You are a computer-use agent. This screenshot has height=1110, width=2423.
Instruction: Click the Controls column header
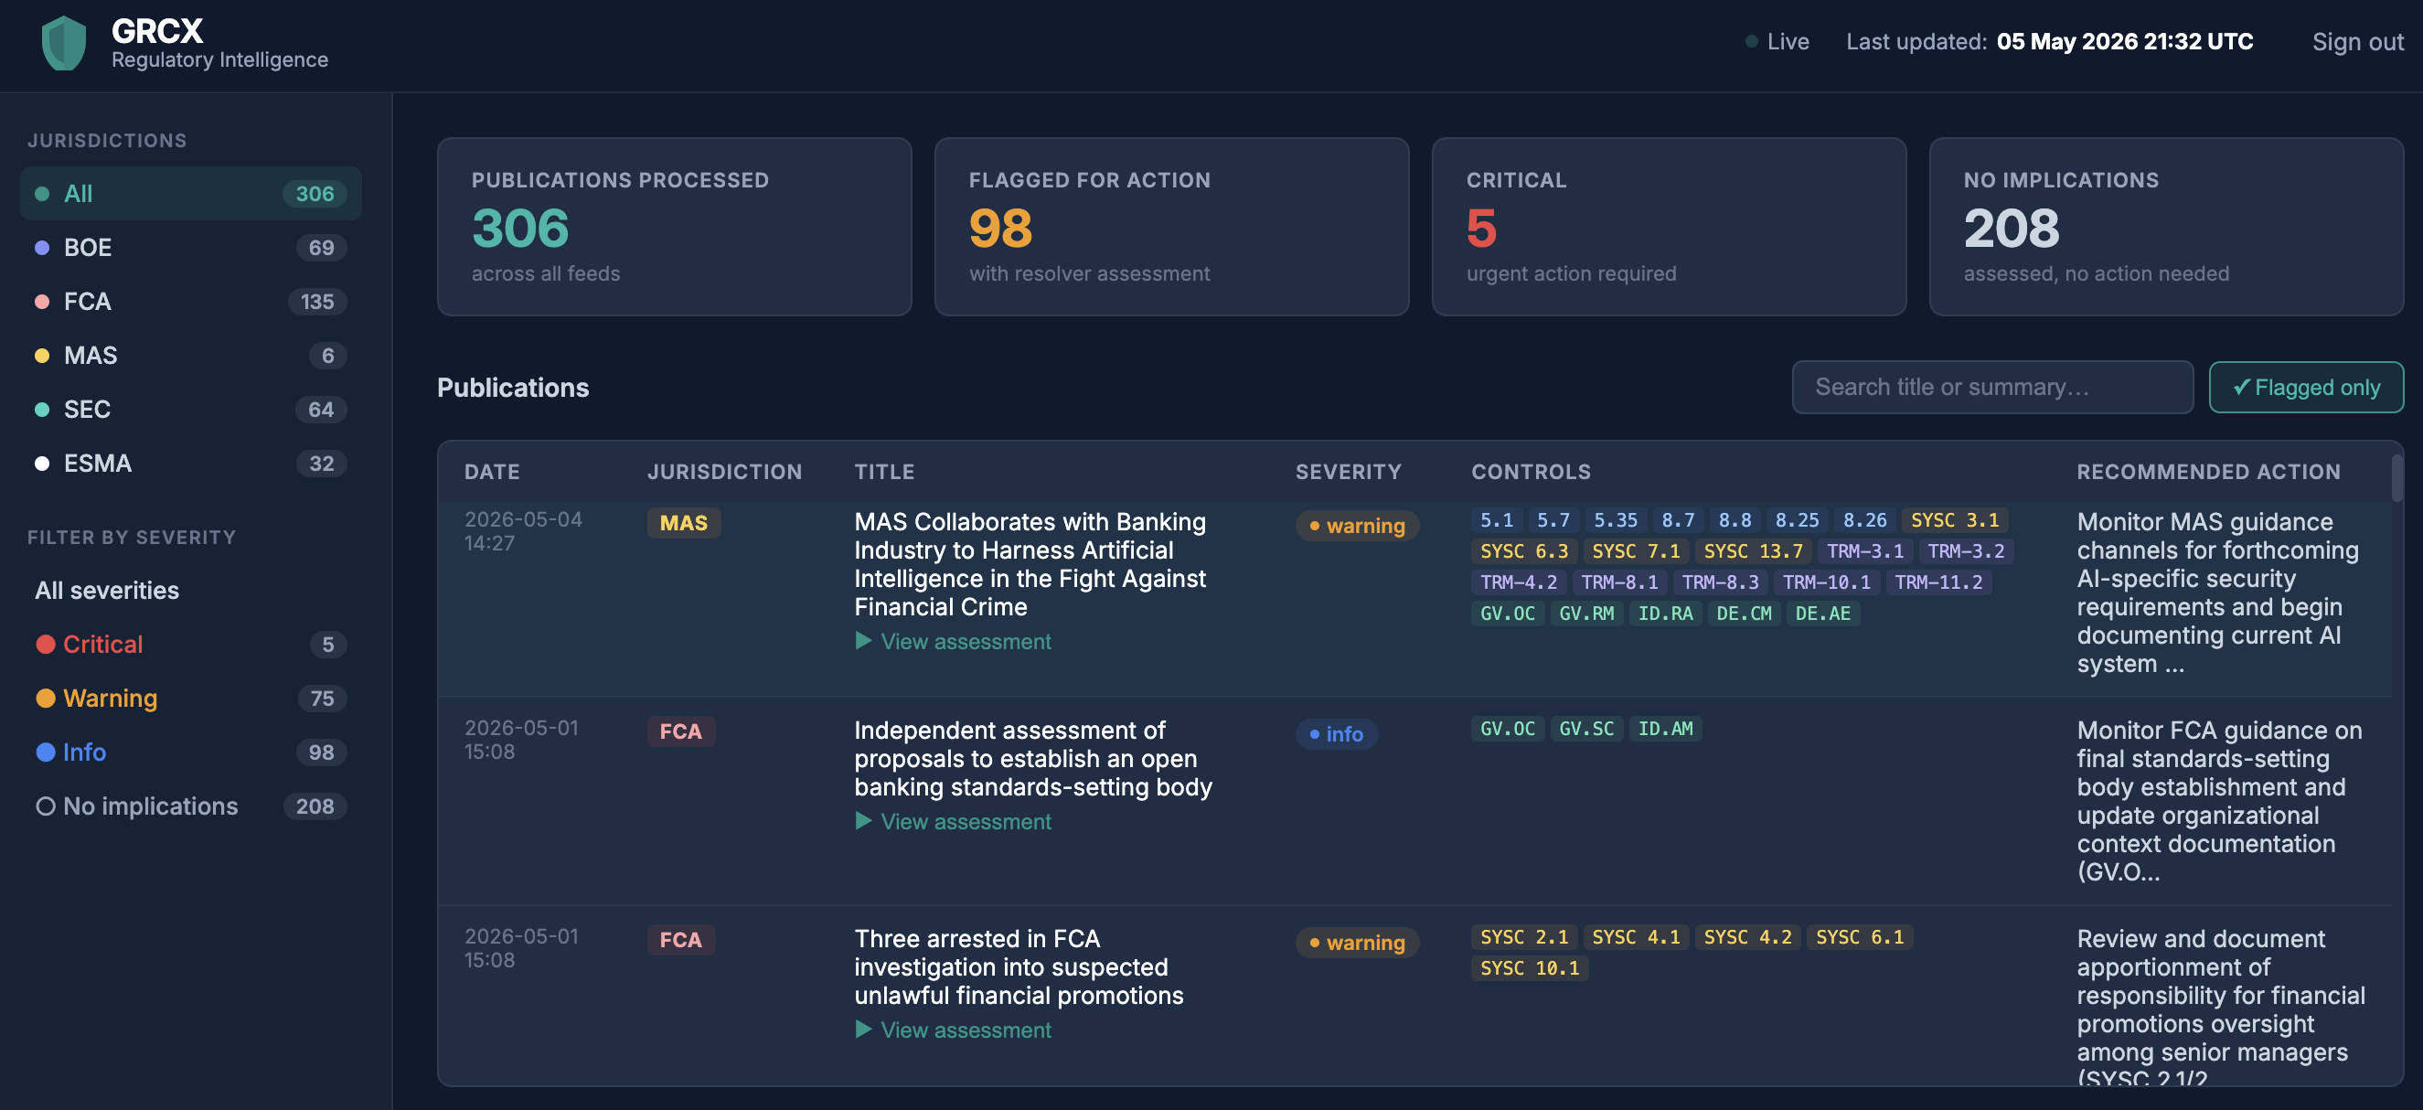(1532, 472)
